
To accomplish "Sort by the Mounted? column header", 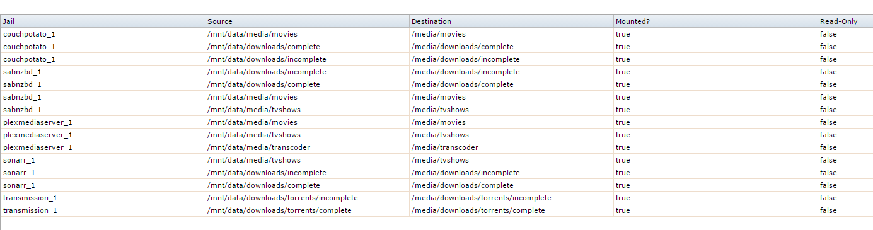I will pos(715,21).
